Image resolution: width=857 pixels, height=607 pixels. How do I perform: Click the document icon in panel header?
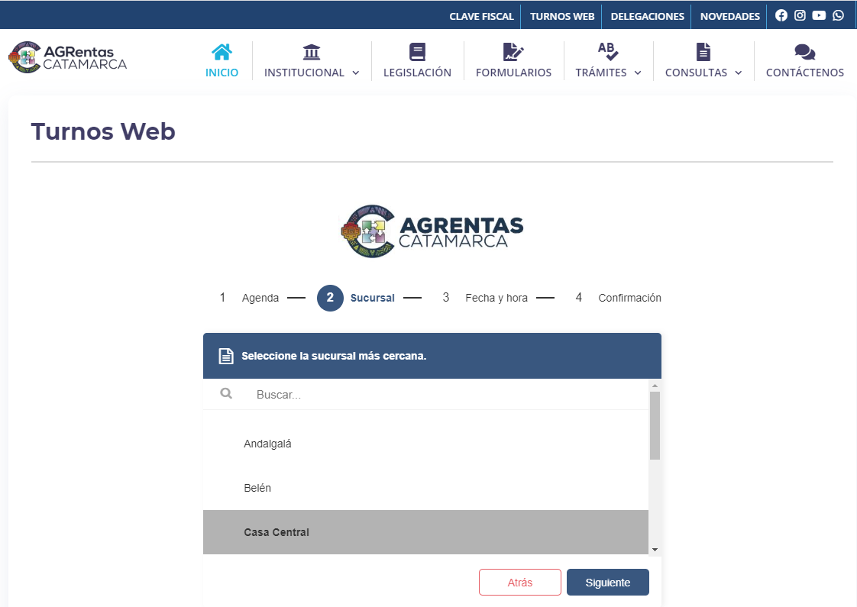[226, 357]
